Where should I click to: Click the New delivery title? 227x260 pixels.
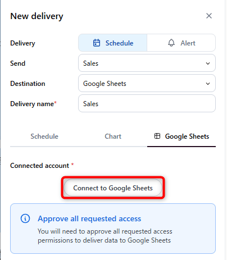(37, 16)
